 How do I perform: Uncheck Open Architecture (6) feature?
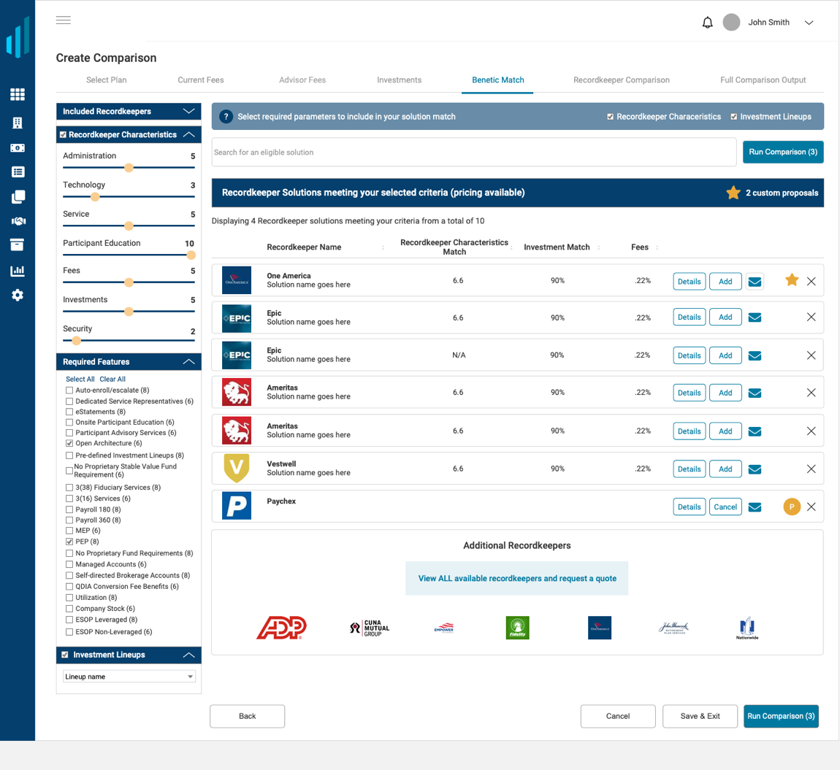pyautogui.click(x=69, y=443)
